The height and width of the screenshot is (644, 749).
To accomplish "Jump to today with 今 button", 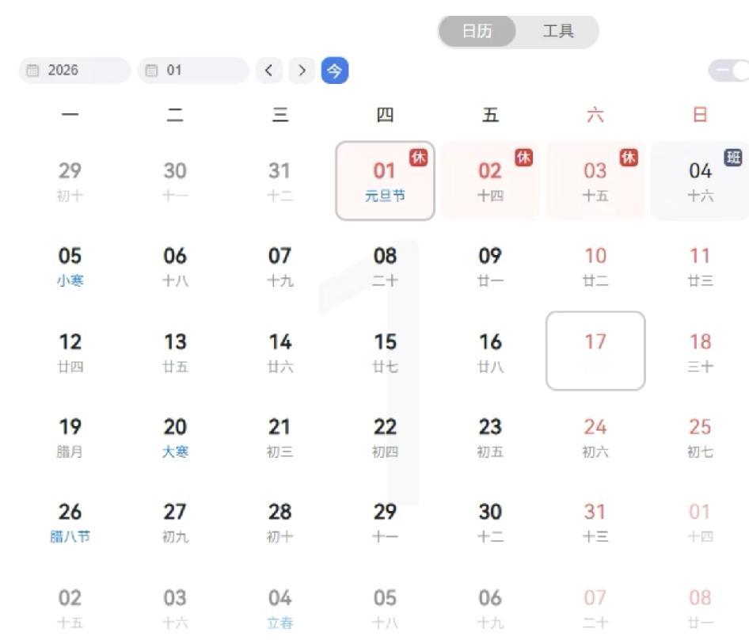I will pyautogui.click(x=334, y=70).
